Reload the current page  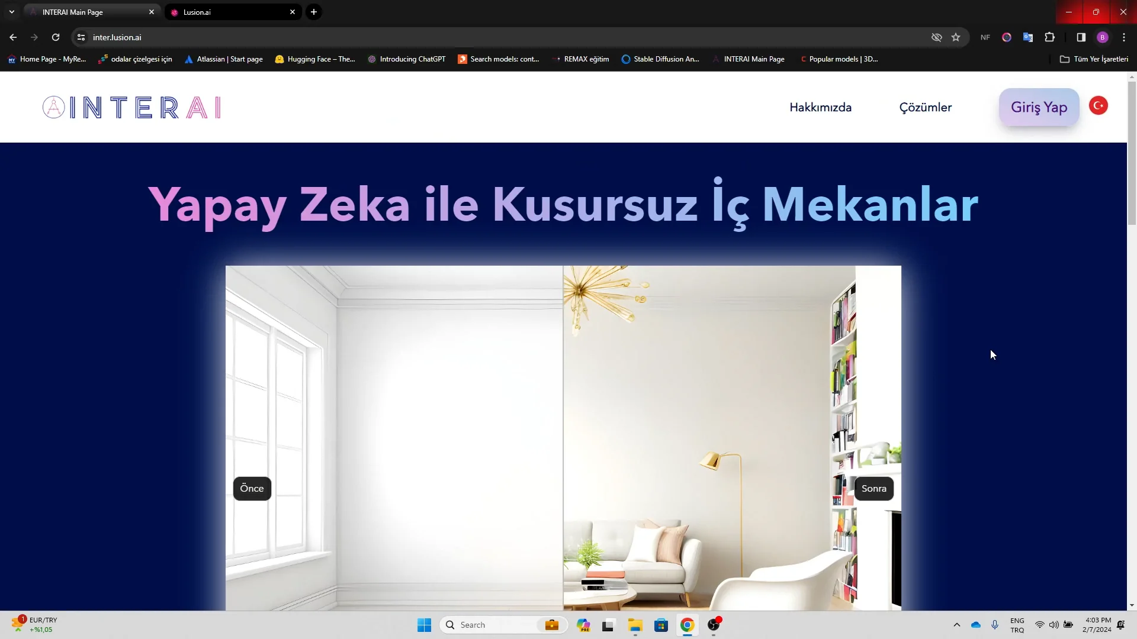tap(55, 37)
